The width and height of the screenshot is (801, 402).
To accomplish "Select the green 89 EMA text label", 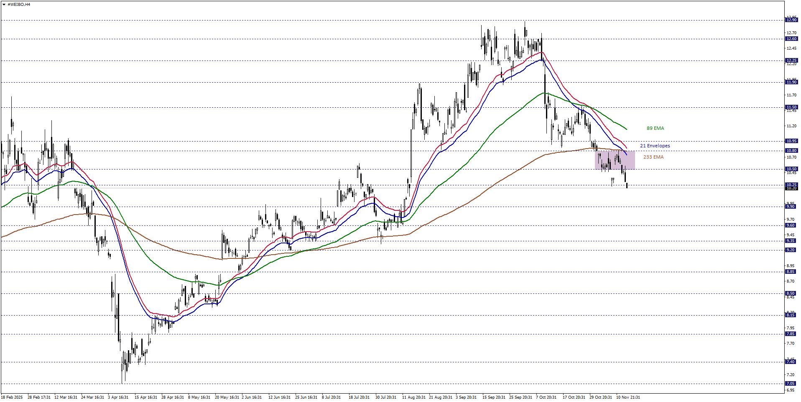I will coord(655,128).
